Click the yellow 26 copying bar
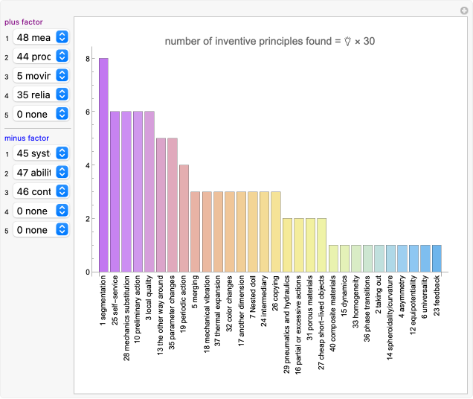This screenshot has height=399, width=473. pos(275,232)
